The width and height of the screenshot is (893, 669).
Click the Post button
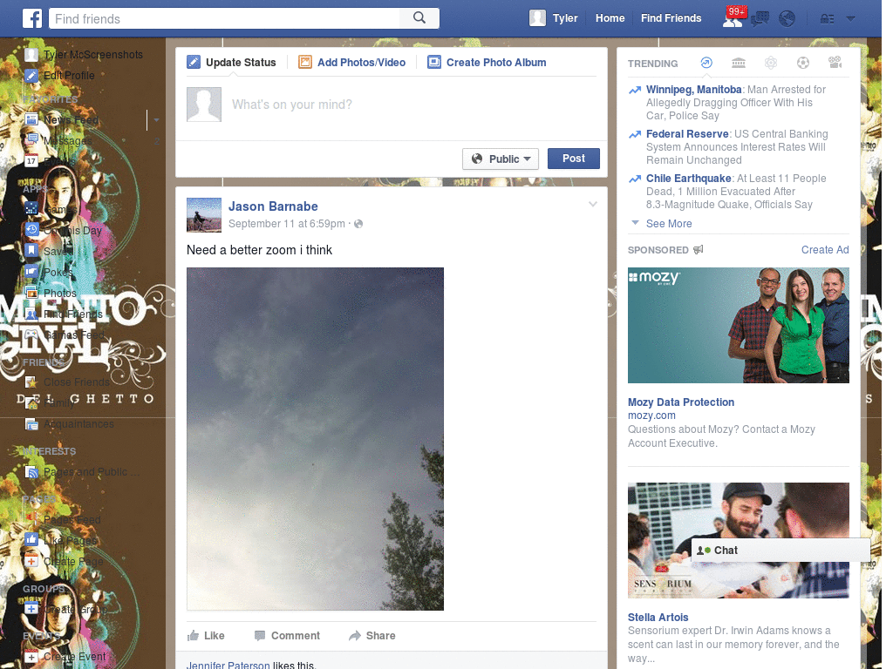click(x=574, y=159)
